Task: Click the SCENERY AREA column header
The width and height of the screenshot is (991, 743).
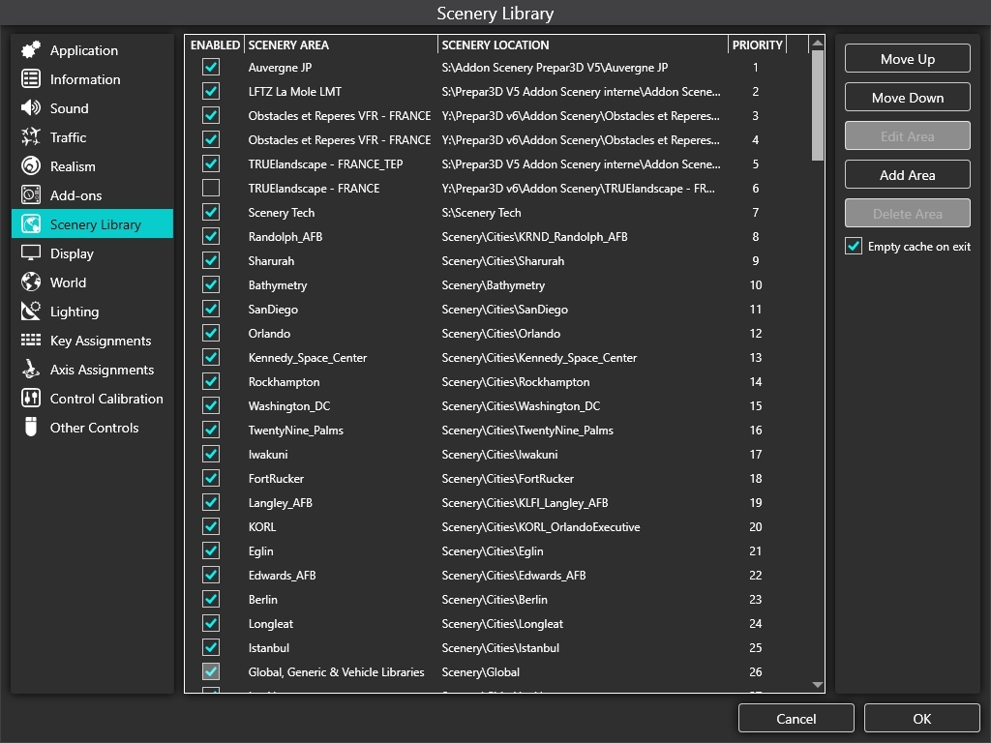Action: coord(341,45)
